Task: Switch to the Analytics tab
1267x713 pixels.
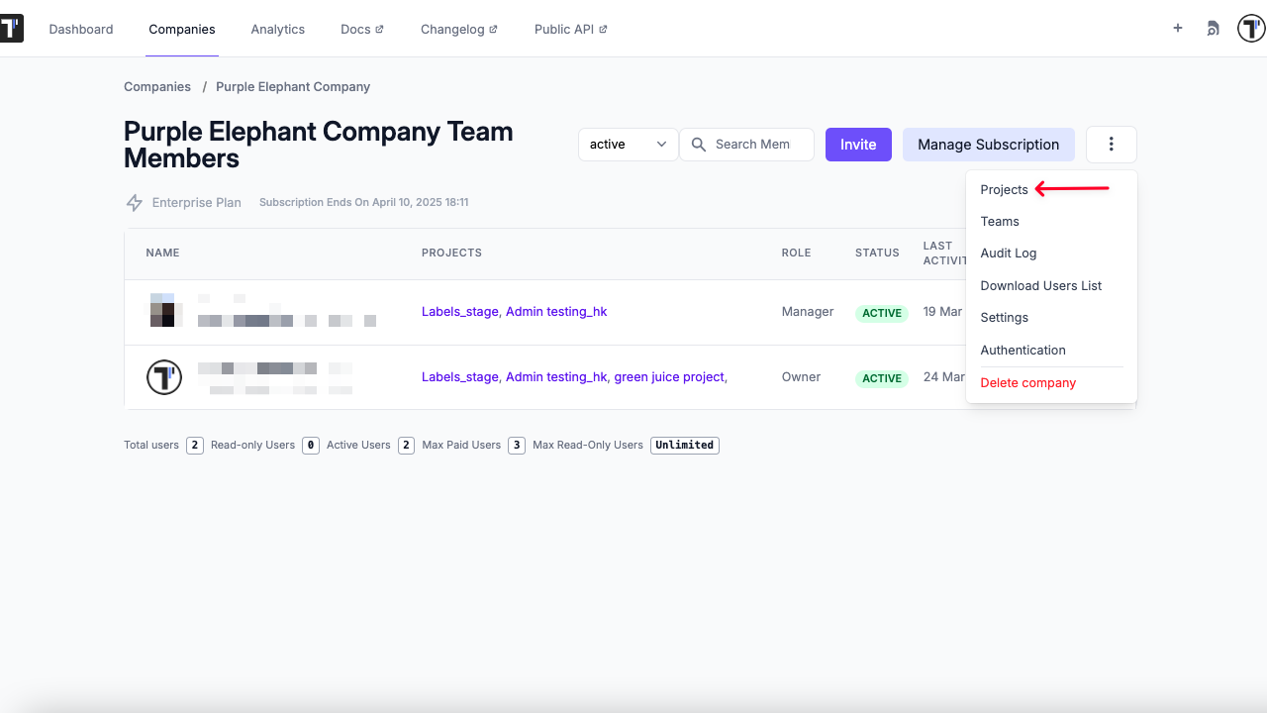Action: coord(277,29)
